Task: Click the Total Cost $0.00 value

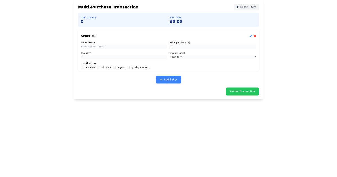Action: [176, 21]
